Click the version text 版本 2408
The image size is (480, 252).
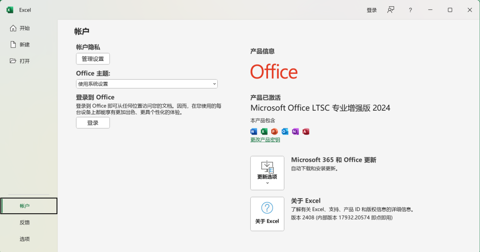(x=342, y=218)
